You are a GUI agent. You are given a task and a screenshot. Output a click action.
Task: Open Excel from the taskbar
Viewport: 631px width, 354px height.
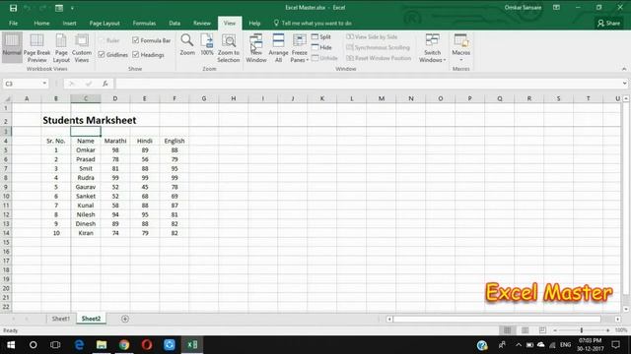[x=192, y=345]
